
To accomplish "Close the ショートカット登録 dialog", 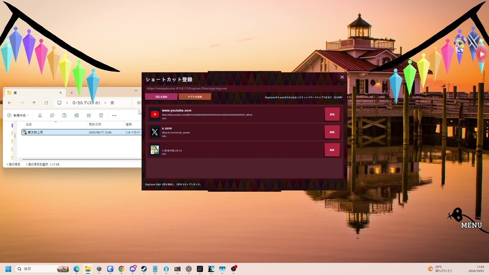I will [342, 77].
